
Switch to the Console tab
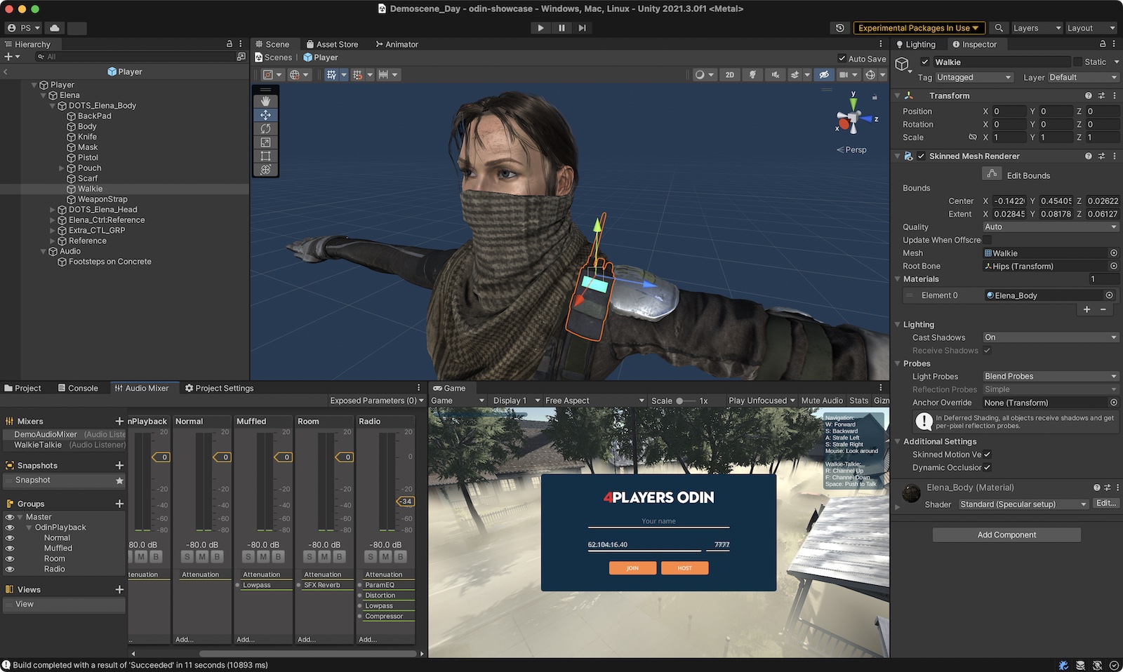point(78,388)
